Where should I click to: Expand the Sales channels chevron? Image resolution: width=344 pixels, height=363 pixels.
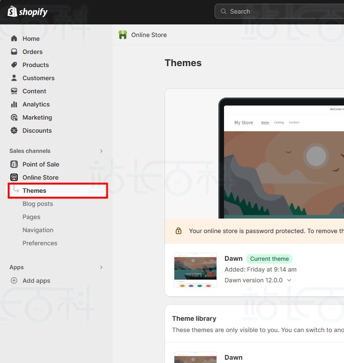[101, 151]
